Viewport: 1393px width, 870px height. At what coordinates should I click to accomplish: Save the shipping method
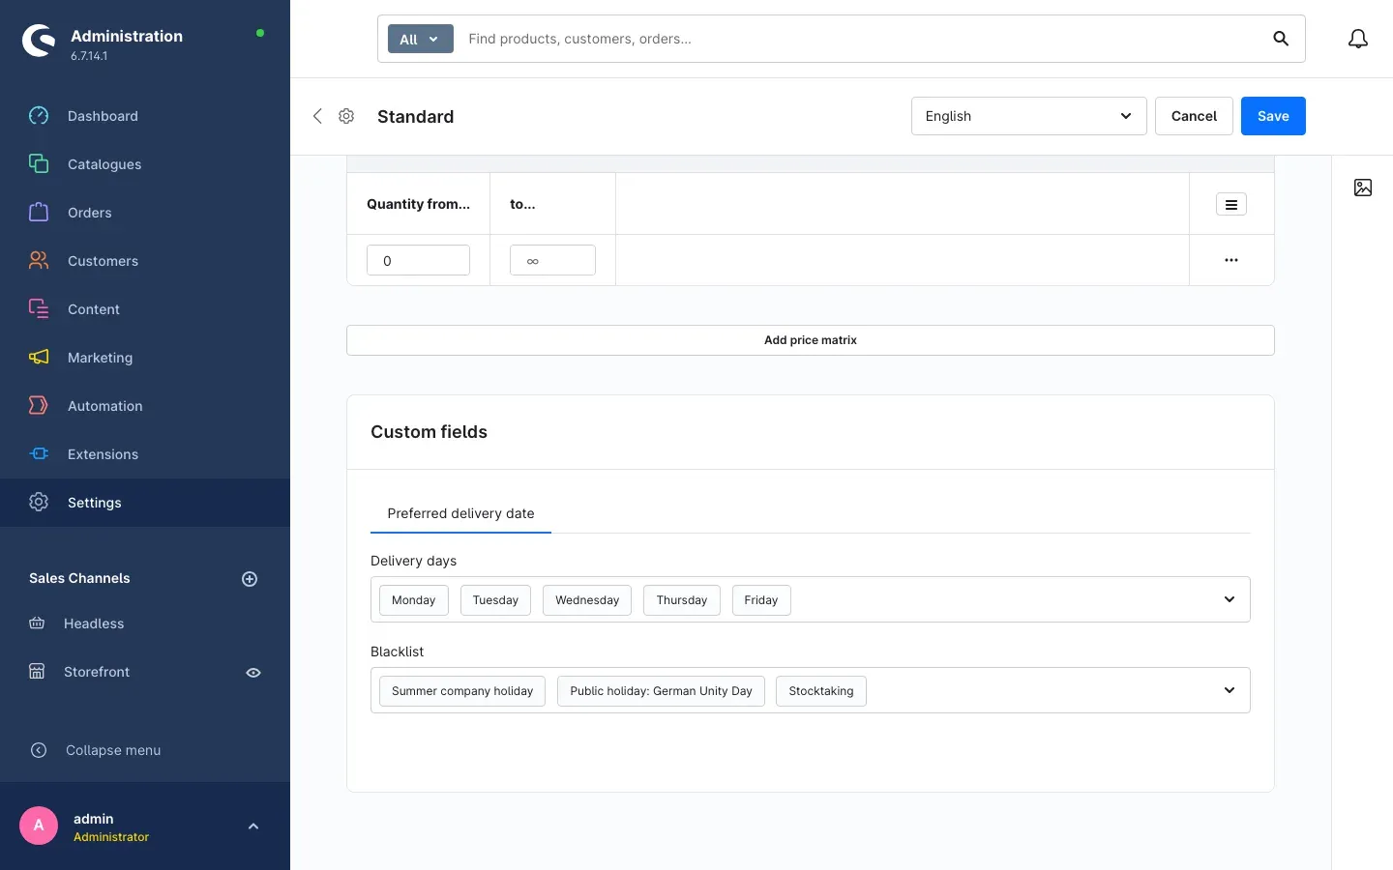click(x=1273, y=116)
